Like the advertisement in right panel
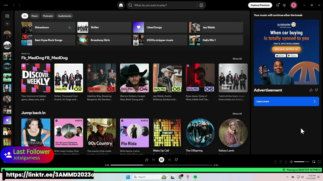The width and height of the screenshot is (323, 181). pyautogui.click(x=311, y=90)
